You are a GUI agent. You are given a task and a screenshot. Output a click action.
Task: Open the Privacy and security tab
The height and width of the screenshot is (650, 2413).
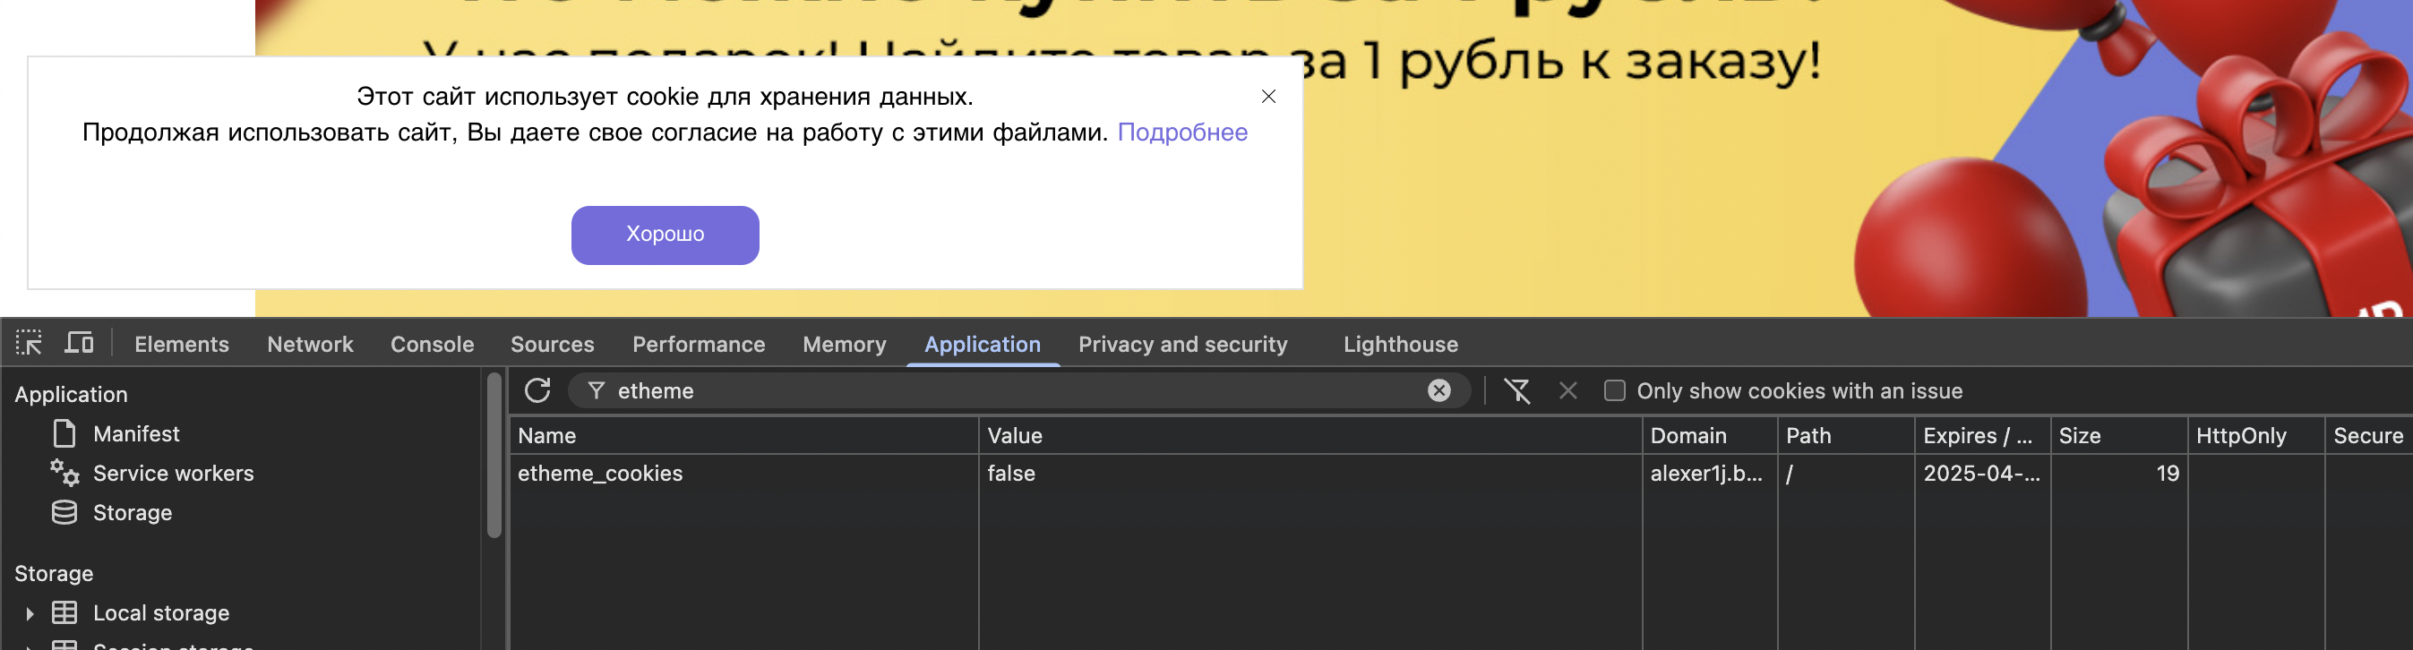click(x=1183, y=344)
